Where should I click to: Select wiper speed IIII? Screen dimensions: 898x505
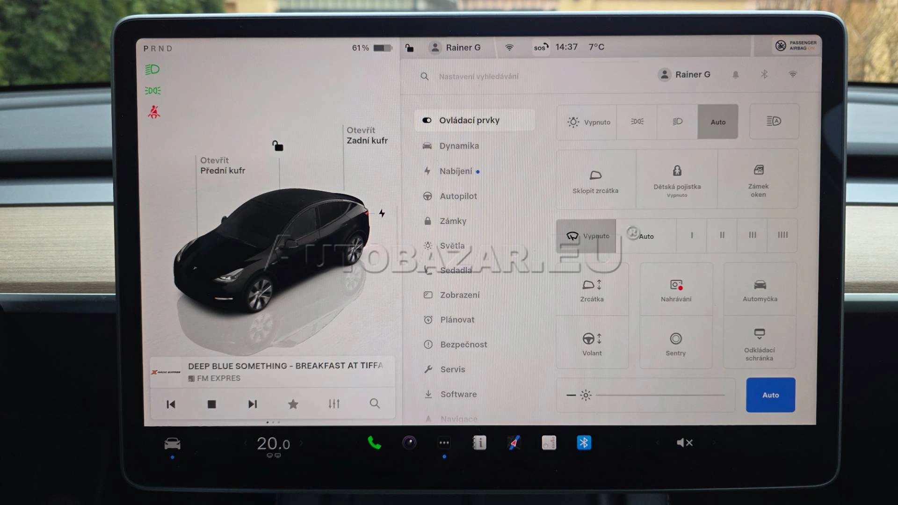point(782,236)
